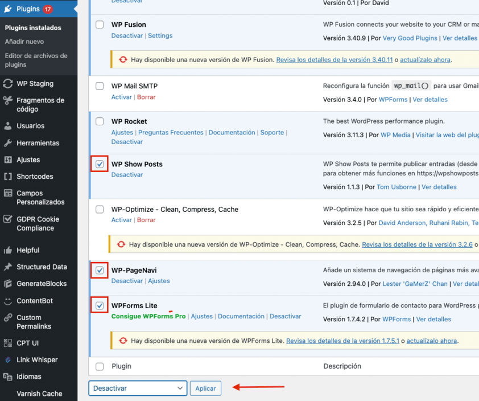The height and width of the screenshot is (401, 479).
Task: Select the WP-Optimize checkbox
Action: click(100, 210)
